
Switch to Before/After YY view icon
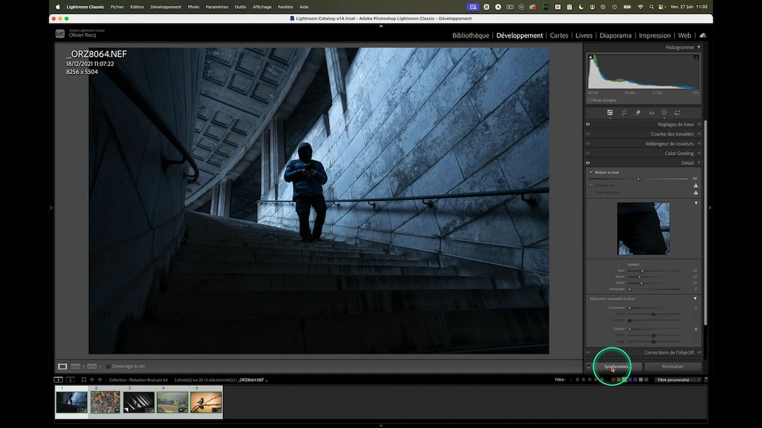tap(91, 366)
